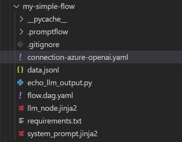
Task: Open the requirements.txt file
Action: (x=54, y=121)
